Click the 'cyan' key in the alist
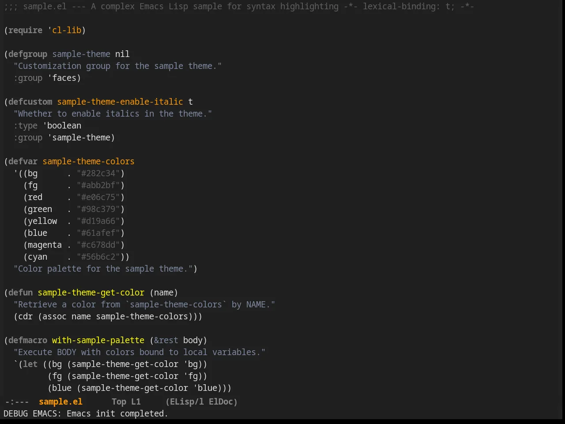Screen dimensions: 565x424 tap(38, 257)
